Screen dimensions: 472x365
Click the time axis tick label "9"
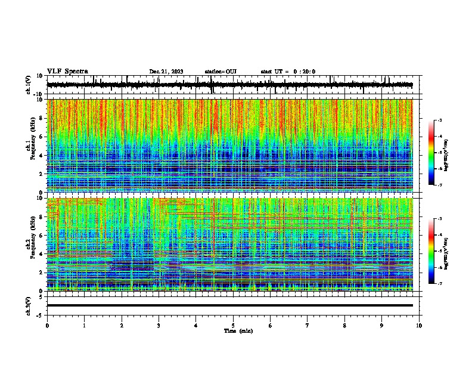coord(381,326)
